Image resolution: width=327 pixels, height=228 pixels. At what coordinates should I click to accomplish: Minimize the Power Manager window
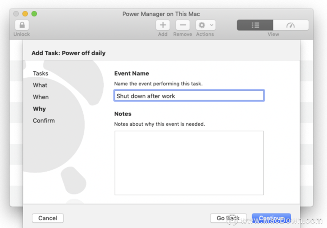pos(25,14)
